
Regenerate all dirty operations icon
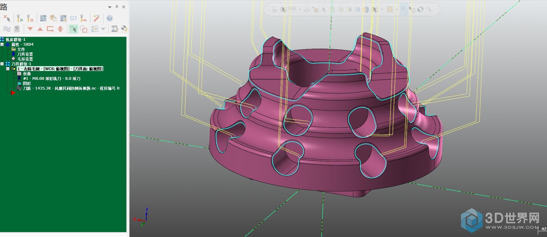point(30,18)
